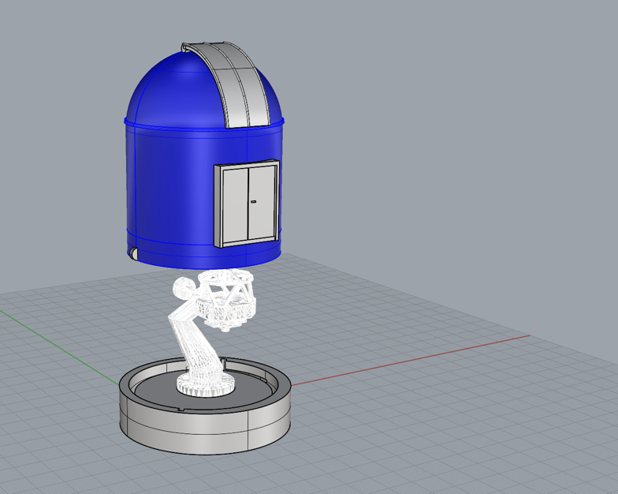Click the red X-axis line
The width and height of the screenshot is (618, 494).
pyautogui.click(x=410, y=360)
